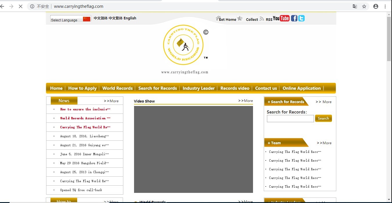The height and width of the screenshot is (203, 392).
Task: Click the Twitter bird icon
Action: pyautogui.click(x=301, y=19)
